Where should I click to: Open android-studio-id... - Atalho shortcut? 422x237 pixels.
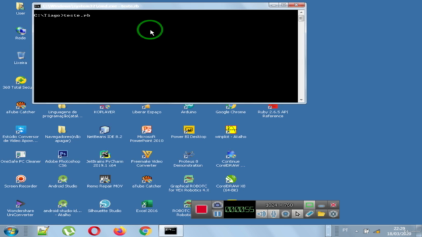point(63,208)
